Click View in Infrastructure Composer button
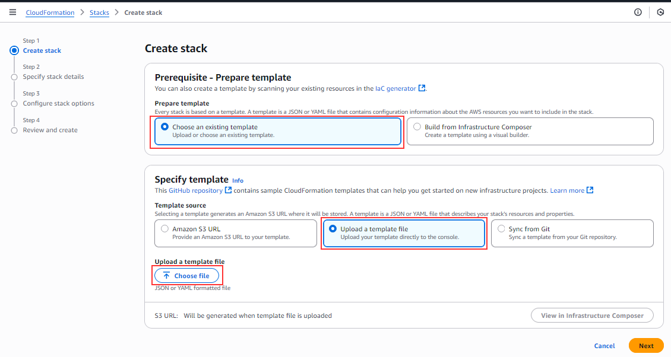The height and width of the screenshot is (357, 671). (x=592, y=315)
